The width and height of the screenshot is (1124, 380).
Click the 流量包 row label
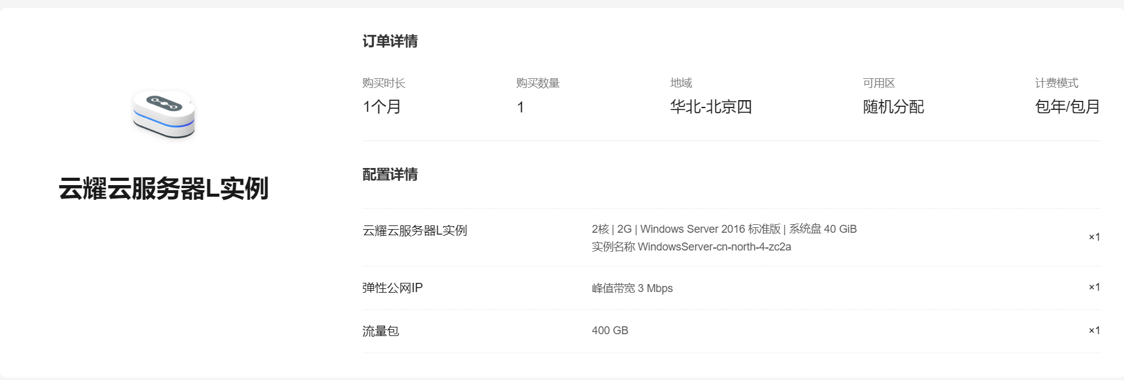[x=381, y=331]
